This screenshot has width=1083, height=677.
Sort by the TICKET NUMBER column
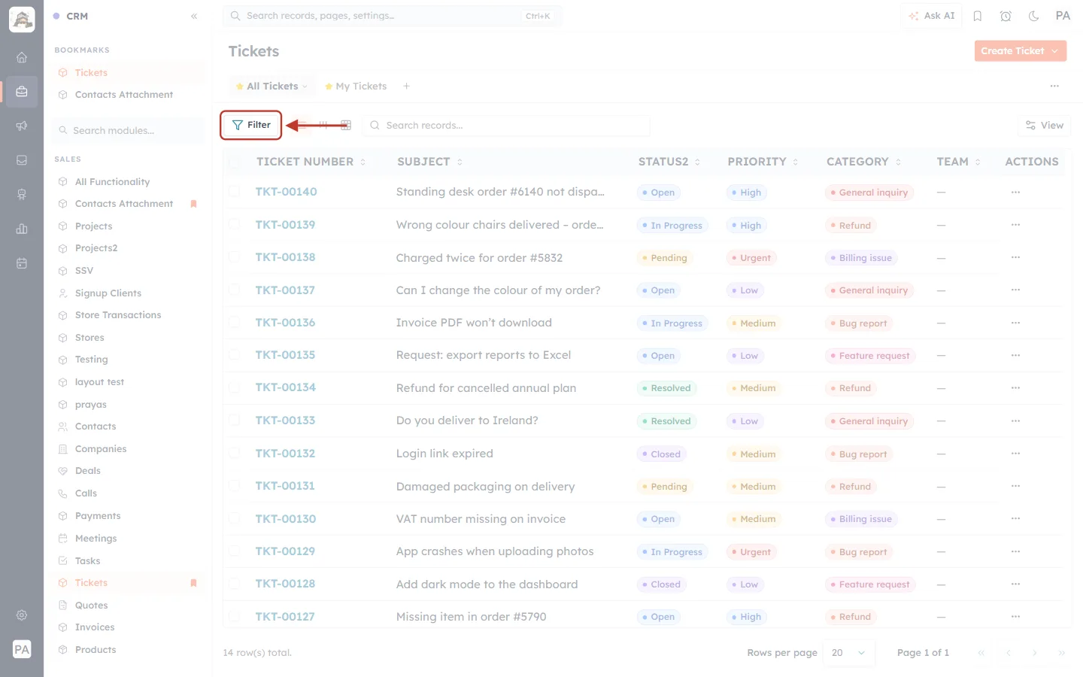click(x=311, y=162)
